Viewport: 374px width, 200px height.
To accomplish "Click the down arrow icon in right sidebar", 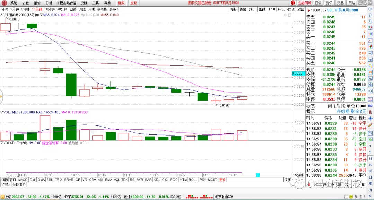I will 371,22.
